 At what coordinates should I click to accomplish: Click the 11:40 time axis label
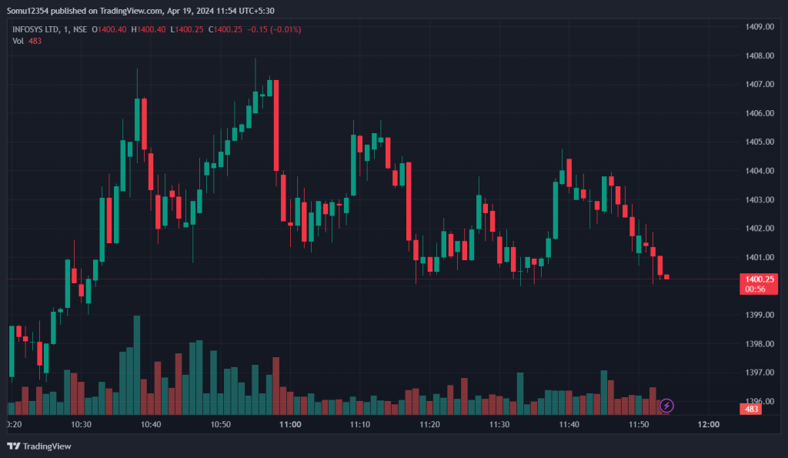click(569, 425)
